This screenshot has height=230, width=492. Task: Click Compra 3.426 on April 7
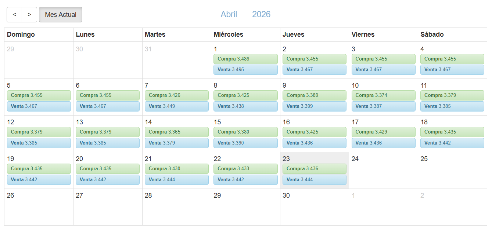pos(176,95)
